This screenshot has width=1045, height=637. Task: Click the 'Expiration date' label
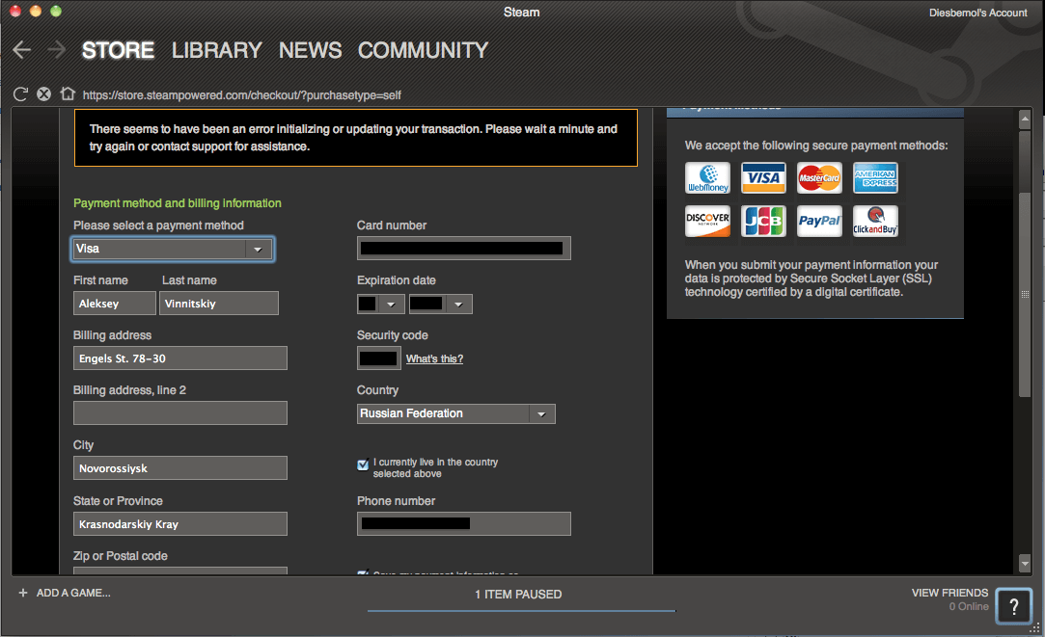pos(397,280)
